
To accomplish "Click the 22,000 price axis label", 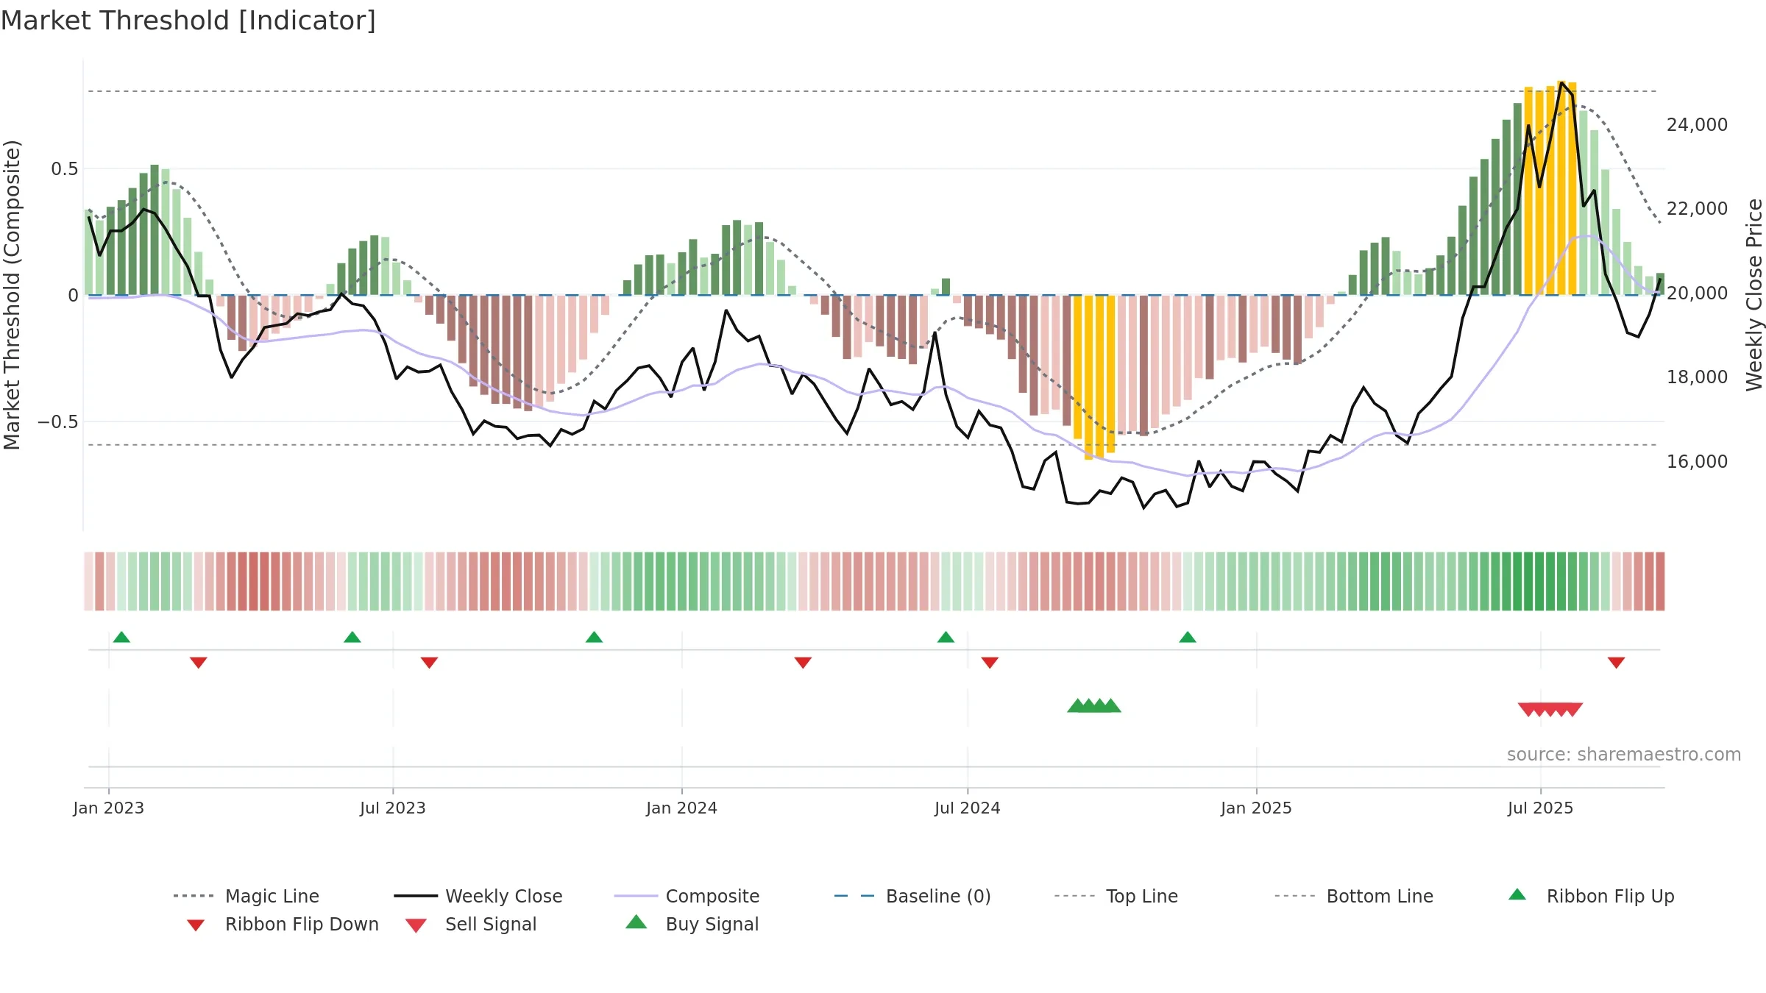I will pyautogui.click(x=1697, y=208).
